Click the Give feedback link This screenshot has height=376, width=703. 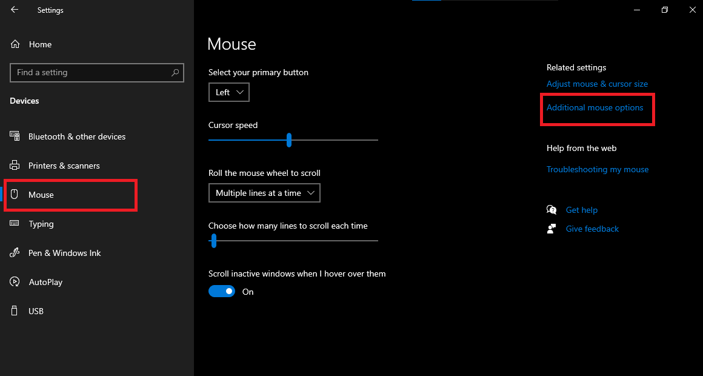coord(592,229)
